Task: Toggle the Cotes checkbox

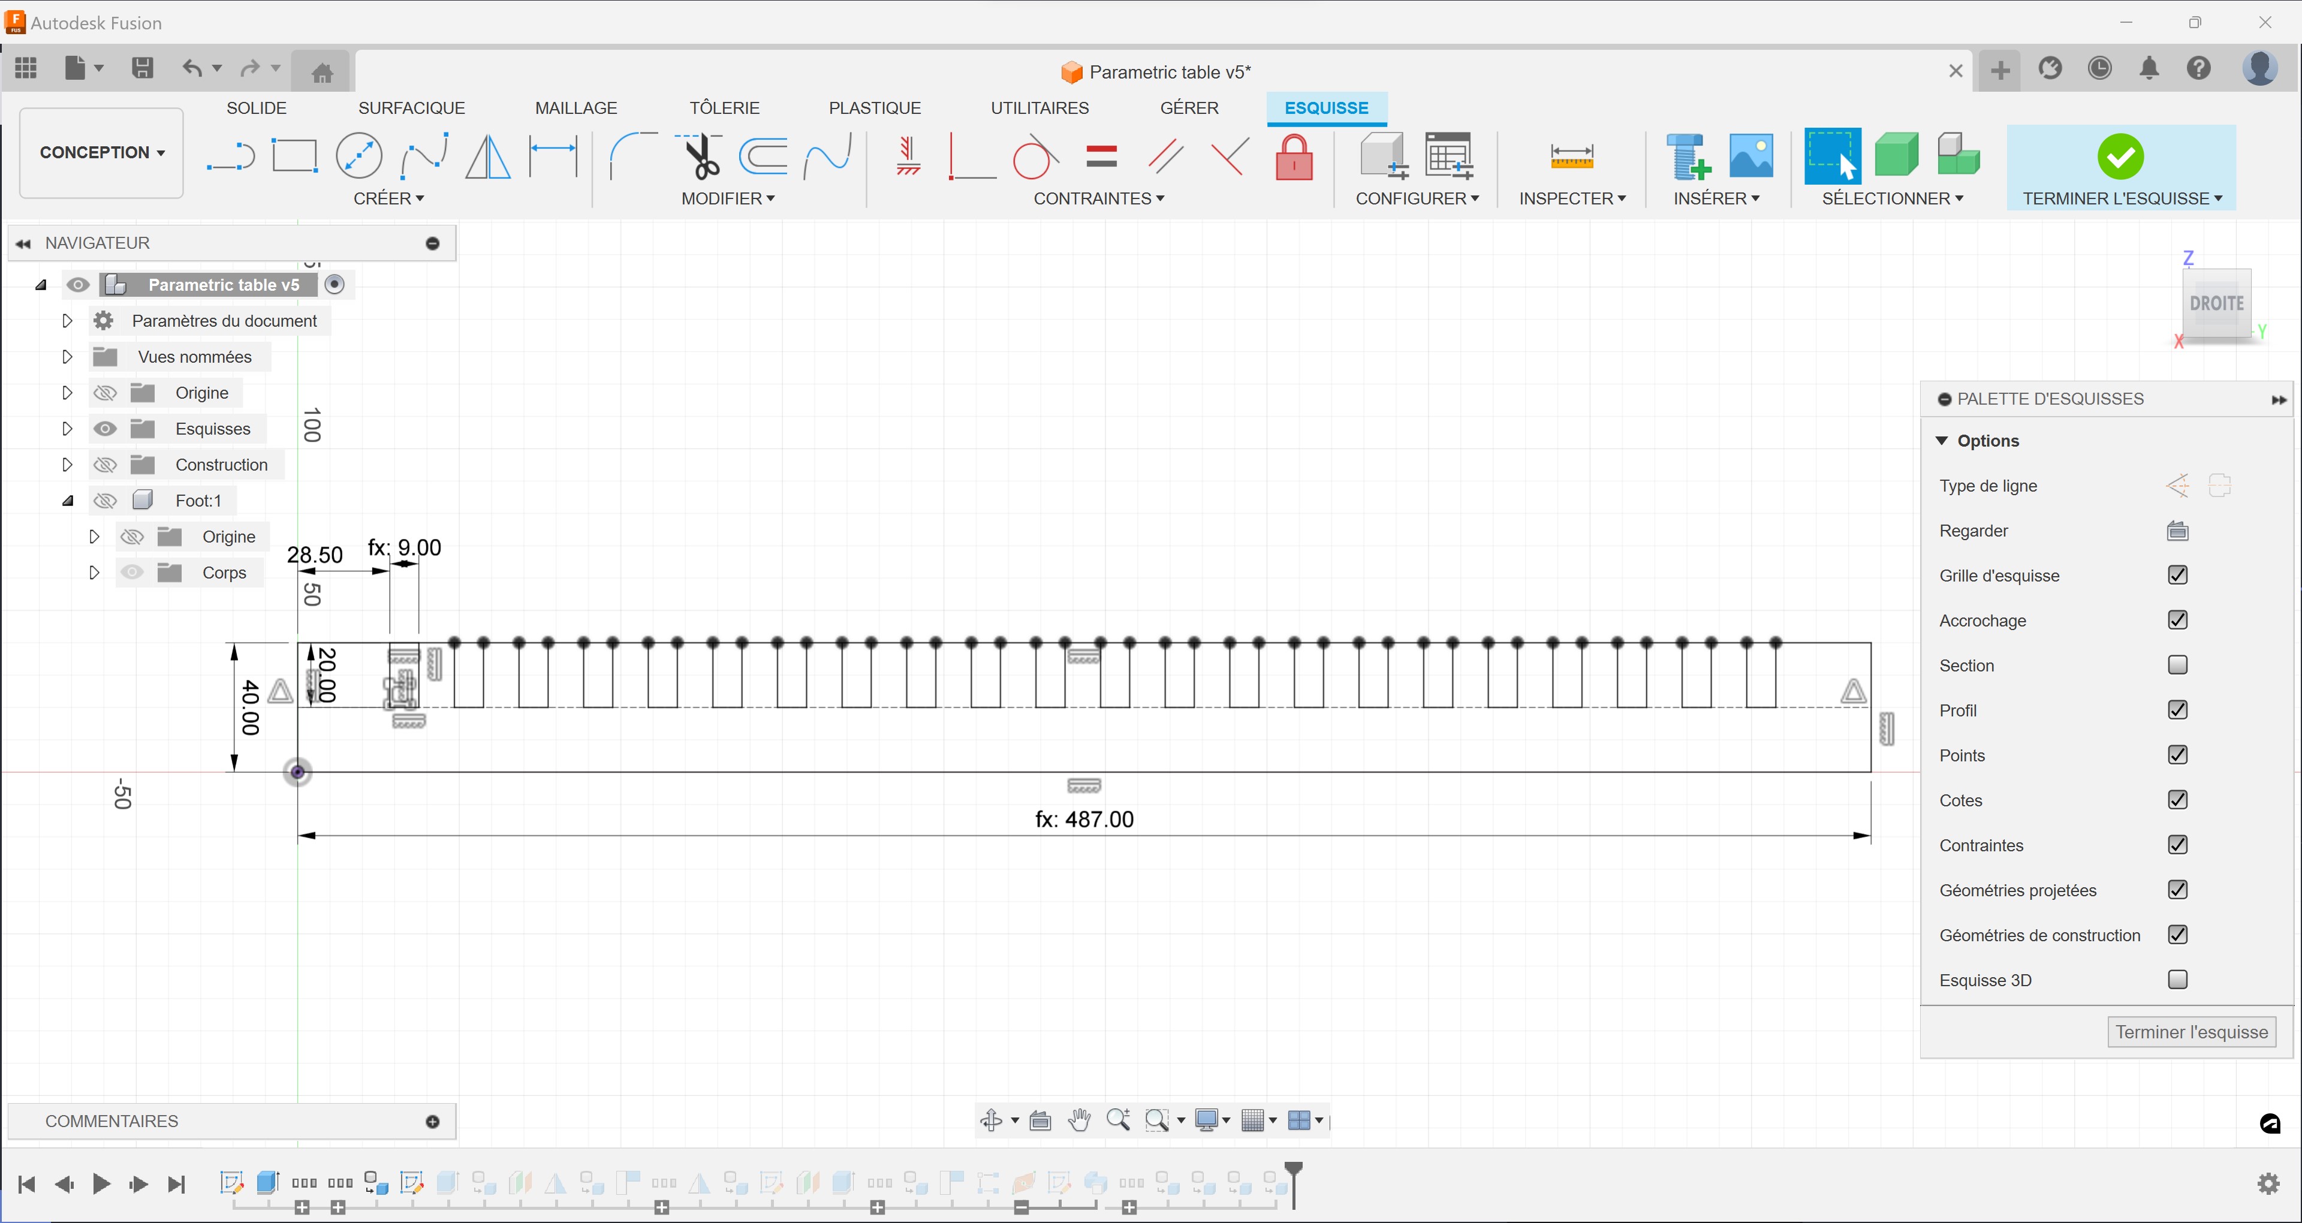Action: (x=2177, y=799)
